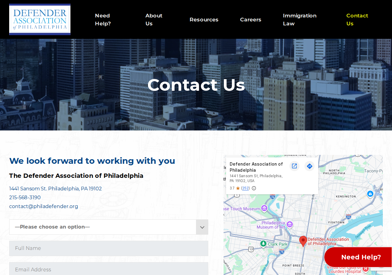Click the red Defender Association map pin

pyautogui.click(x=303, y=241)
